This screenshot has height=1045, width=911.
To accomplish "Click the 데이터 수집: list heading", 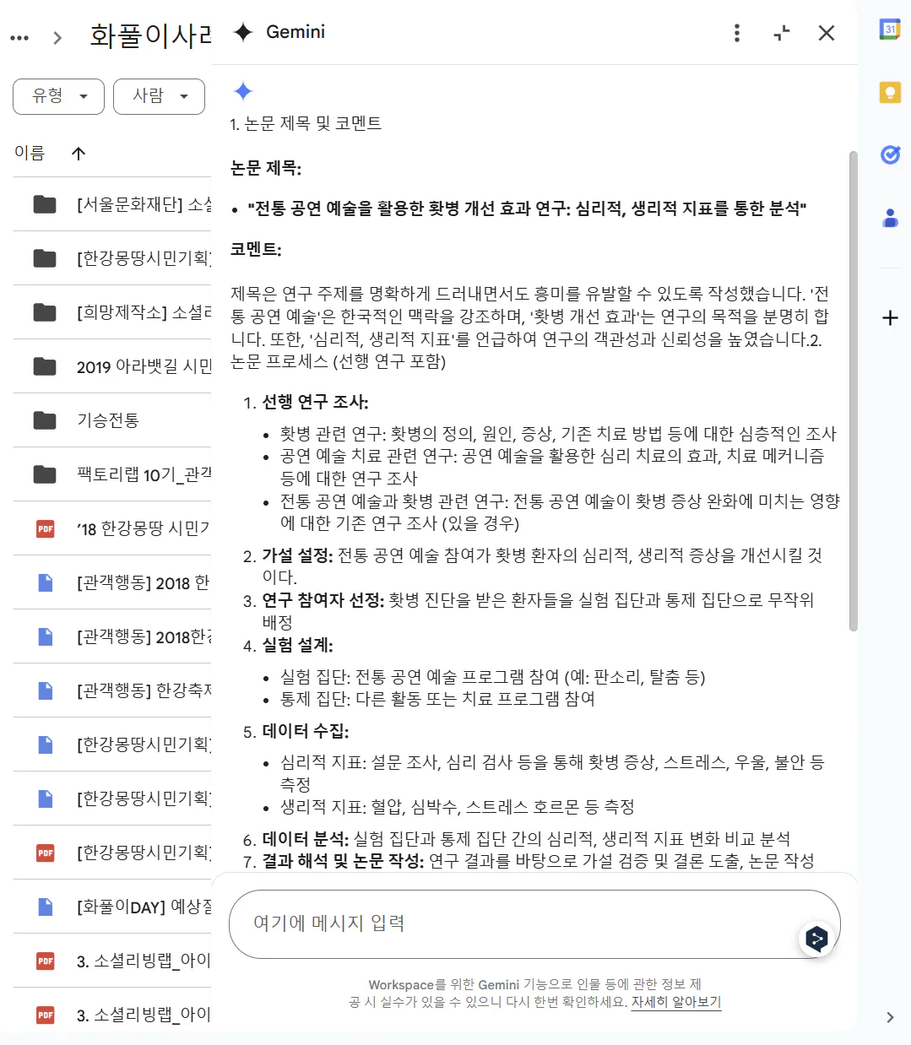I will (x=305, y=731).
